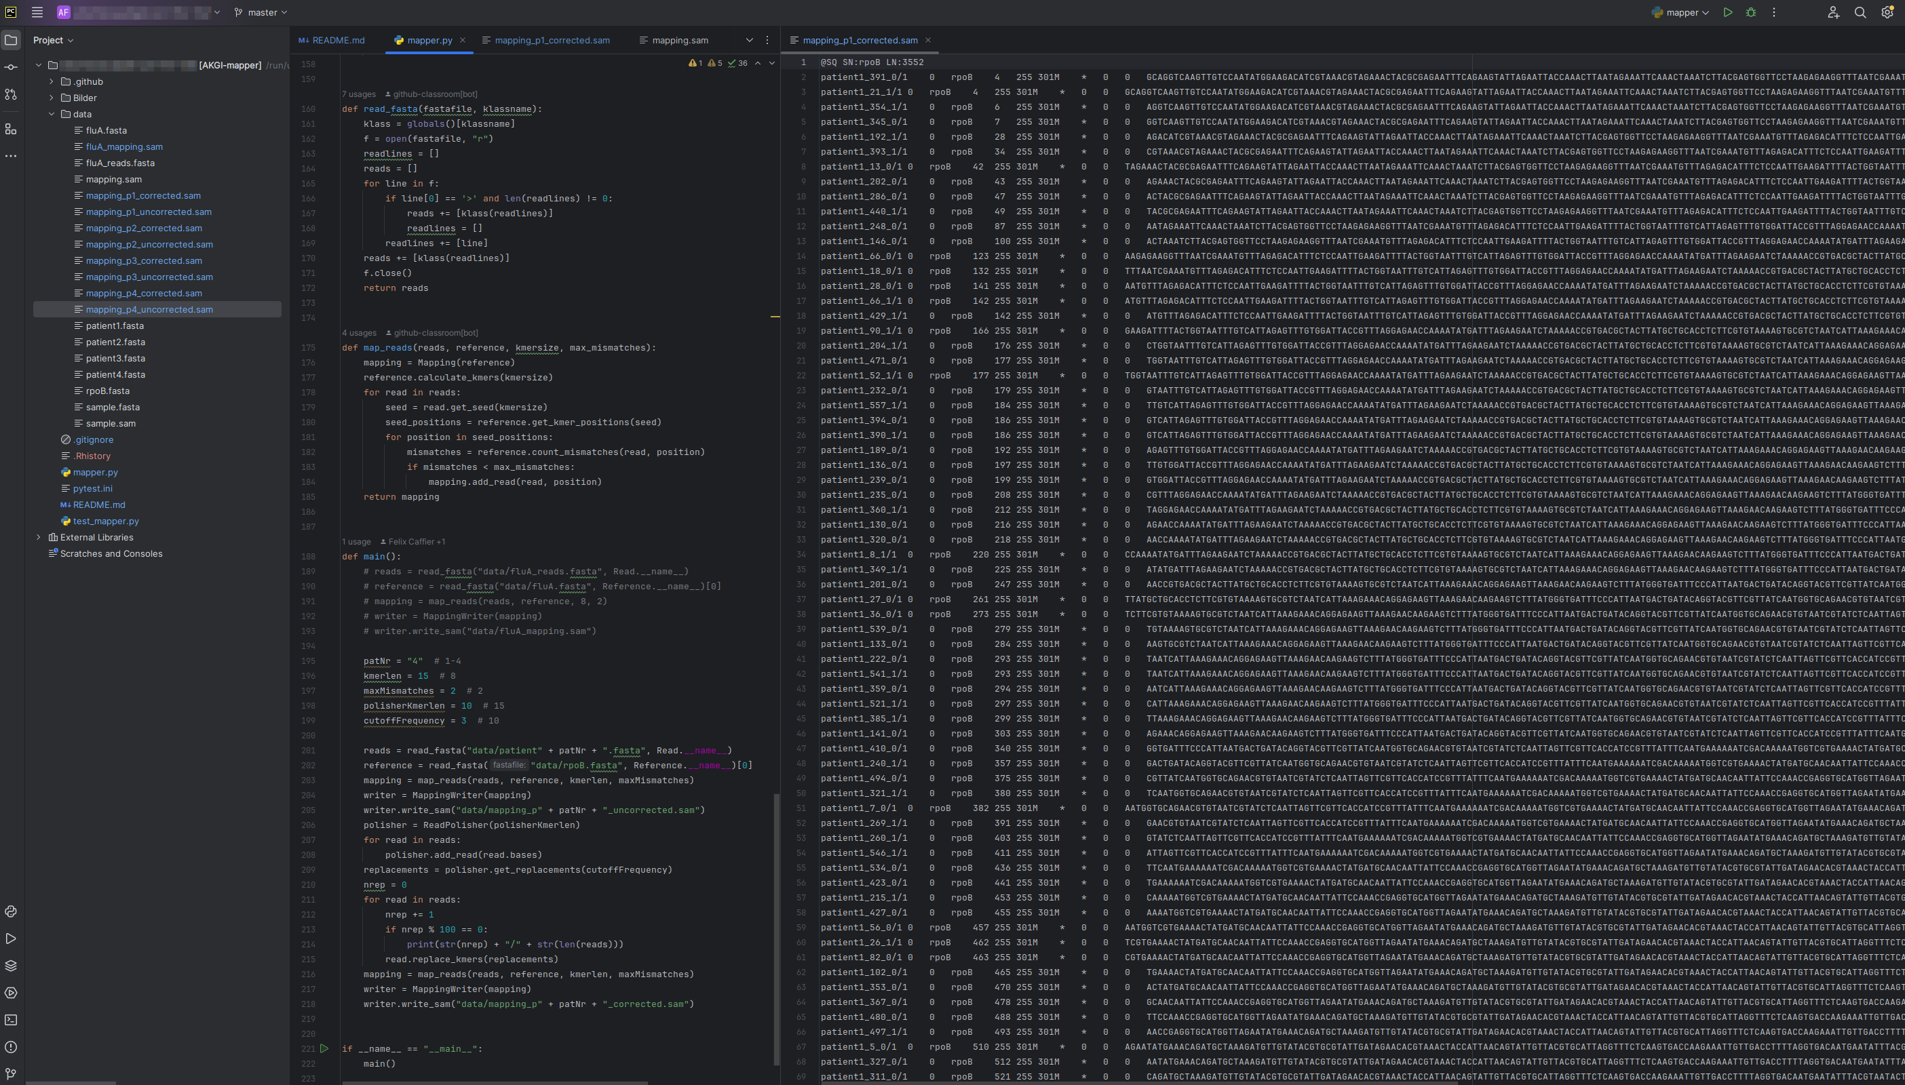The width and height of the screenshot is (1905, 1085).
Task: Select mapping_p2_corrected.sam file
Action: click(143, 228)
